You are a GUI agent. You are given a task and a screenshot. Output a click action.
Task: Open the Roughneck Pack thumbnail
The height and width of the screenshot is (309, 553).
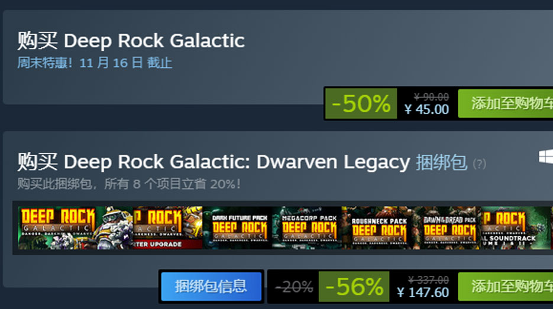[x=377, y=228]
